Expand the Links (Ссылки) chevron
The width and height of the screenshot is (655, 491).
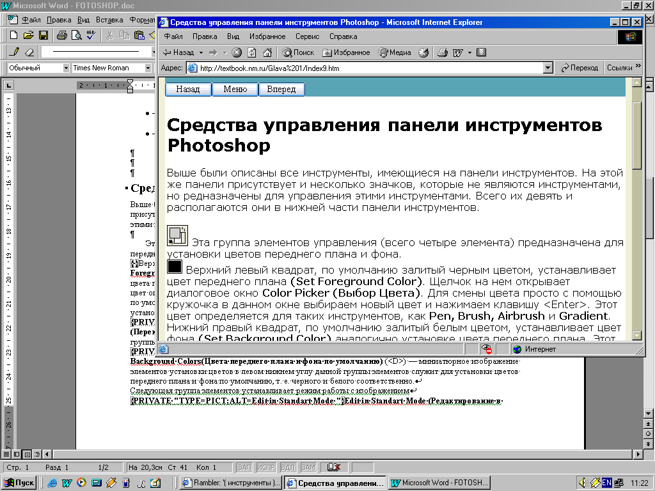click(x=638, y=66)
